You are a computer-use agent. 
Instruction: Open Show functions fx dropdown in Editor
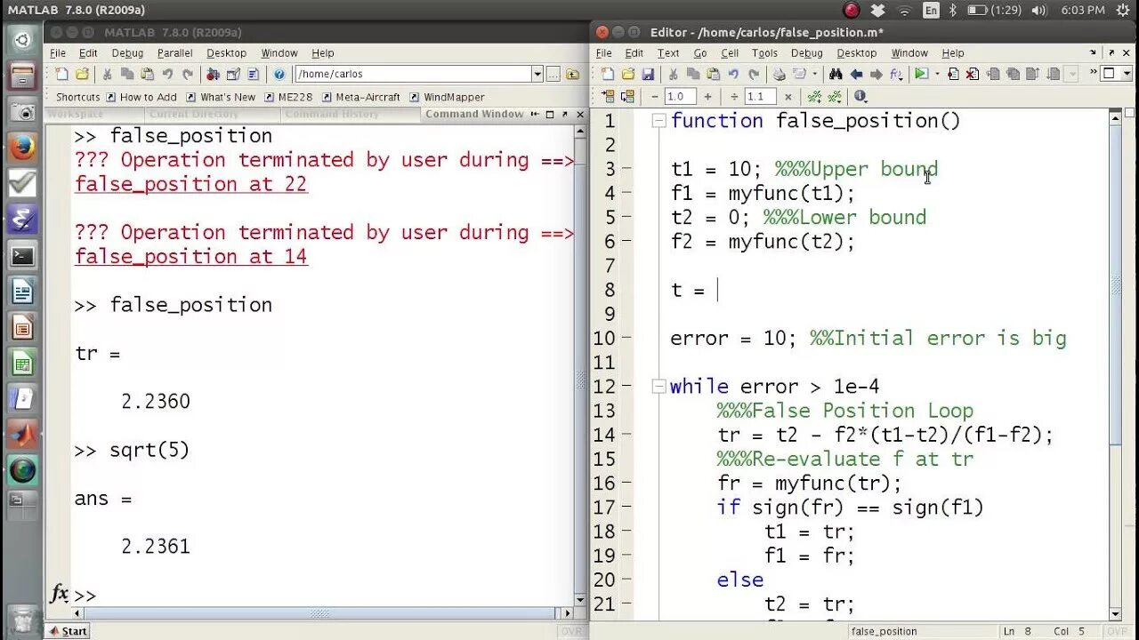[x=896, y=74]
